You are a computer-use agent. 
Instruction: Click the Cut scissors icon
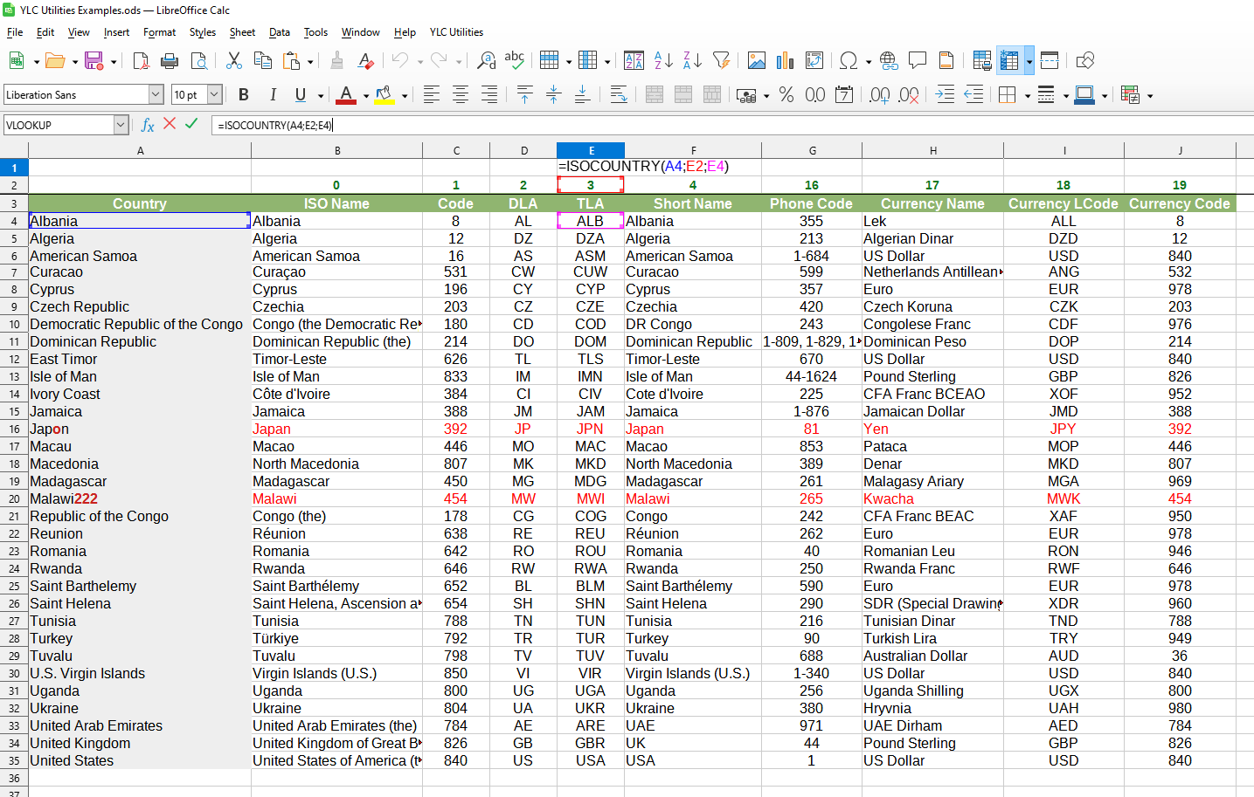point(233,60)
